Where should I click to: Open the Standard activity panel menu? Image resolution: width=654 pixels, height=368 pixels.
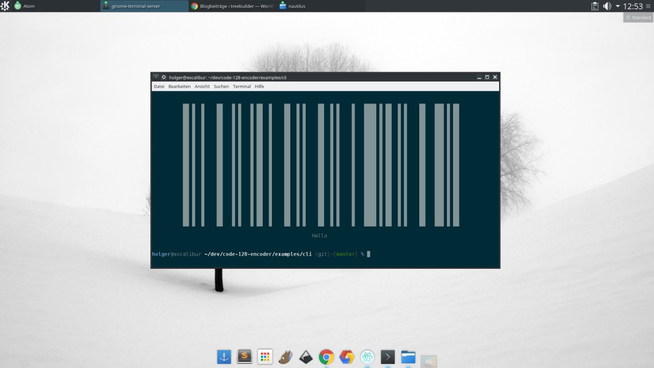637,17
